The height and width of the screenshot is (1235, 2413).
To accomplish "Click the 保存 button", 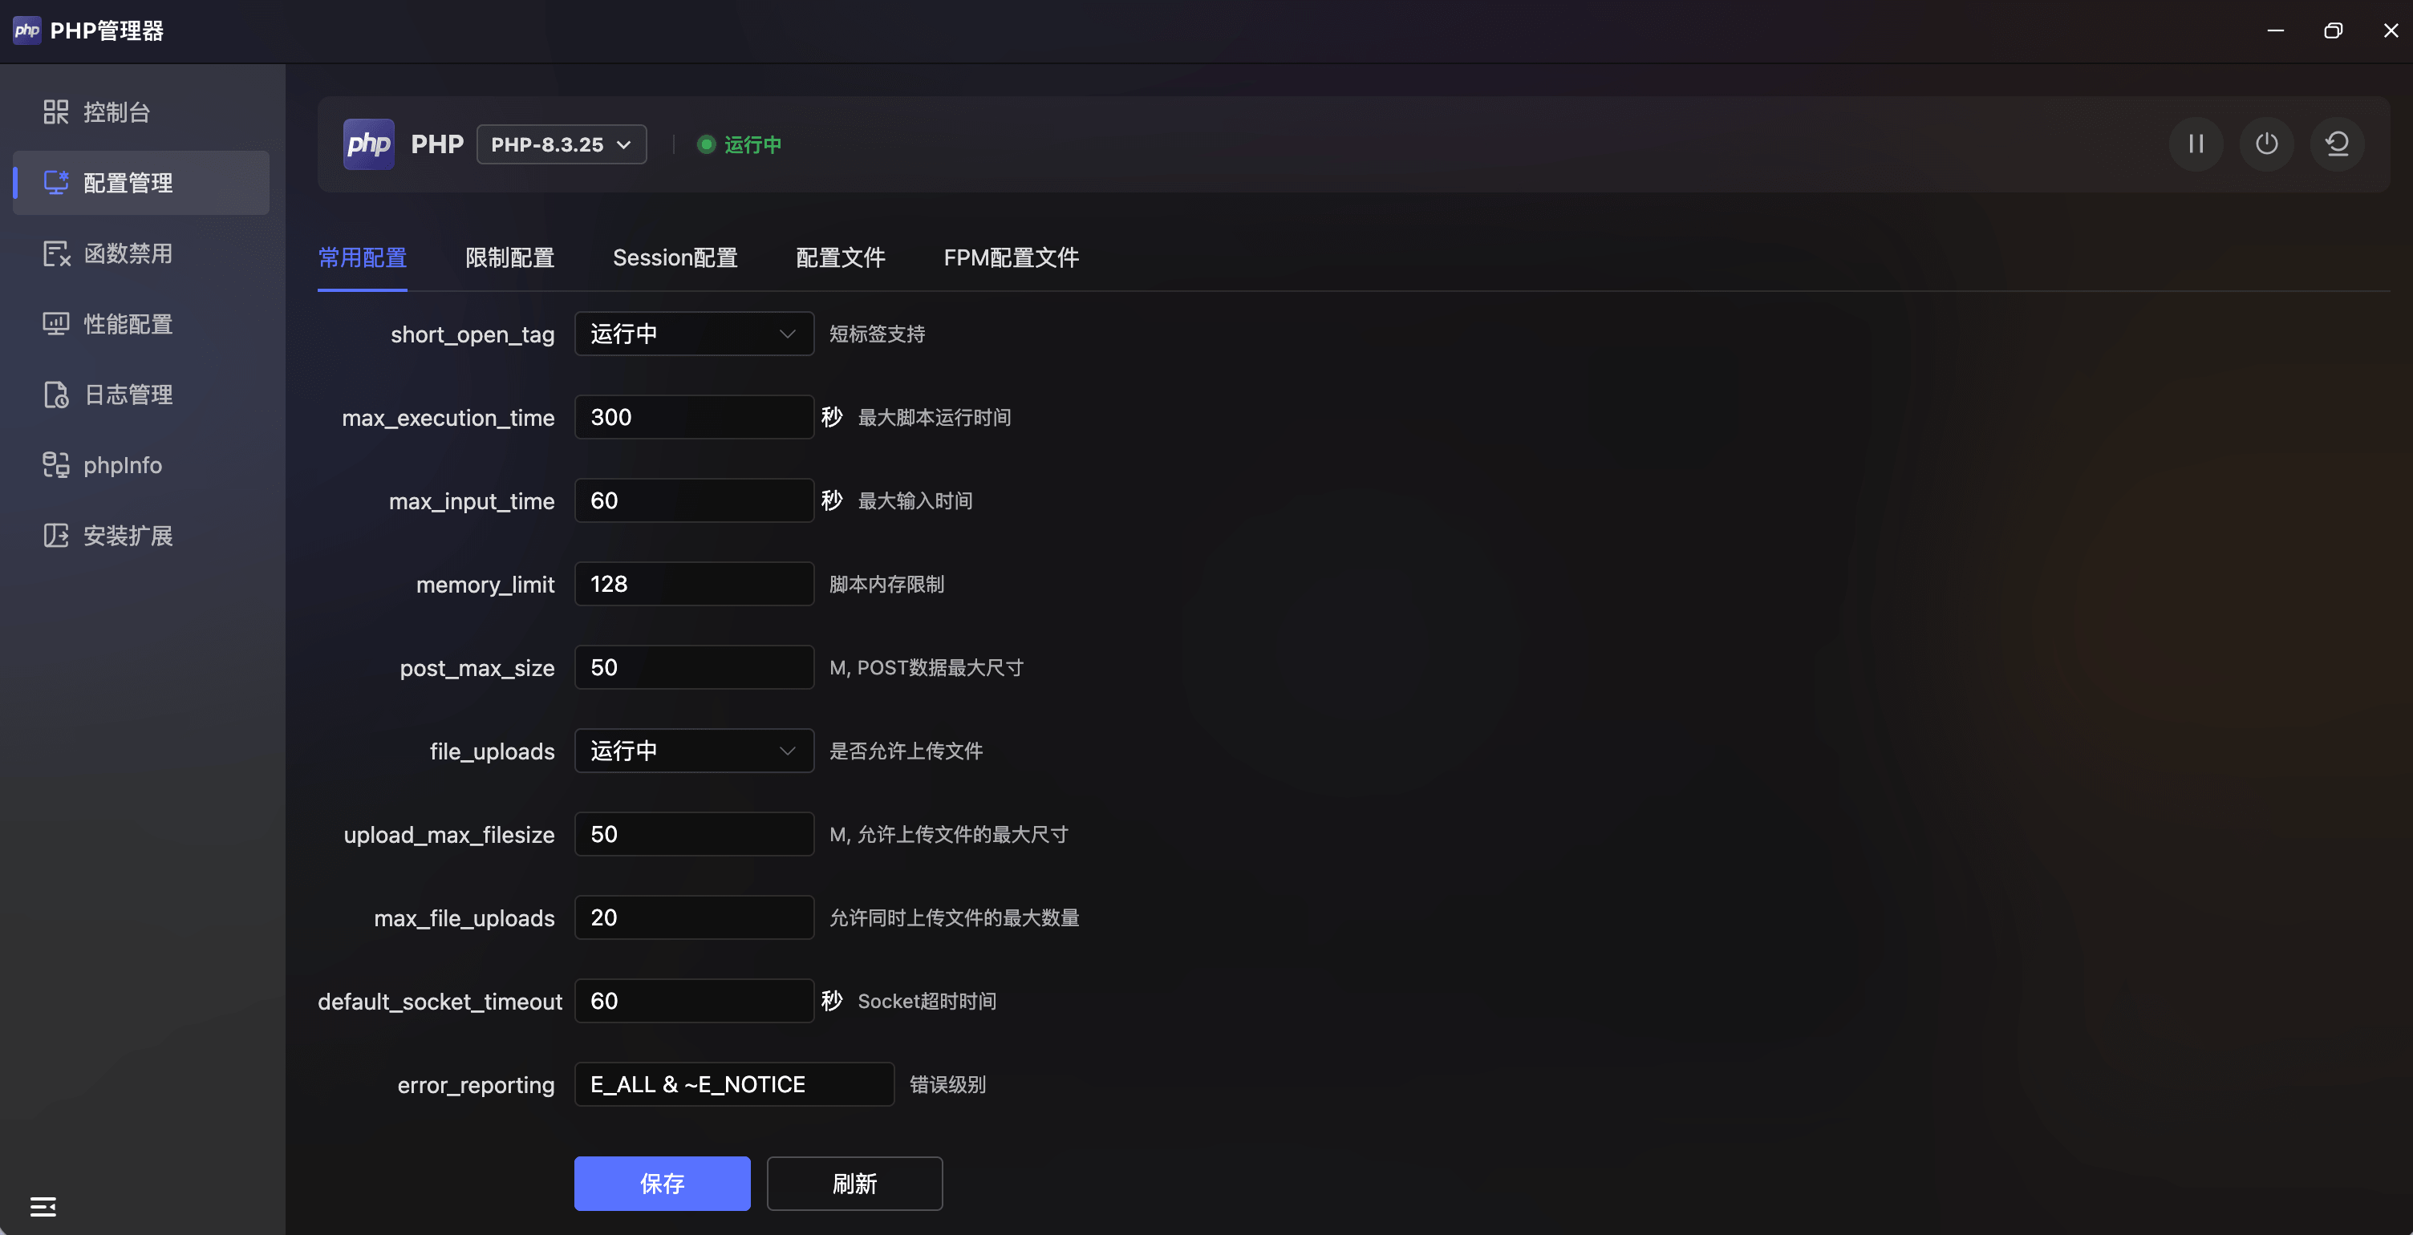I will 663,1184.
